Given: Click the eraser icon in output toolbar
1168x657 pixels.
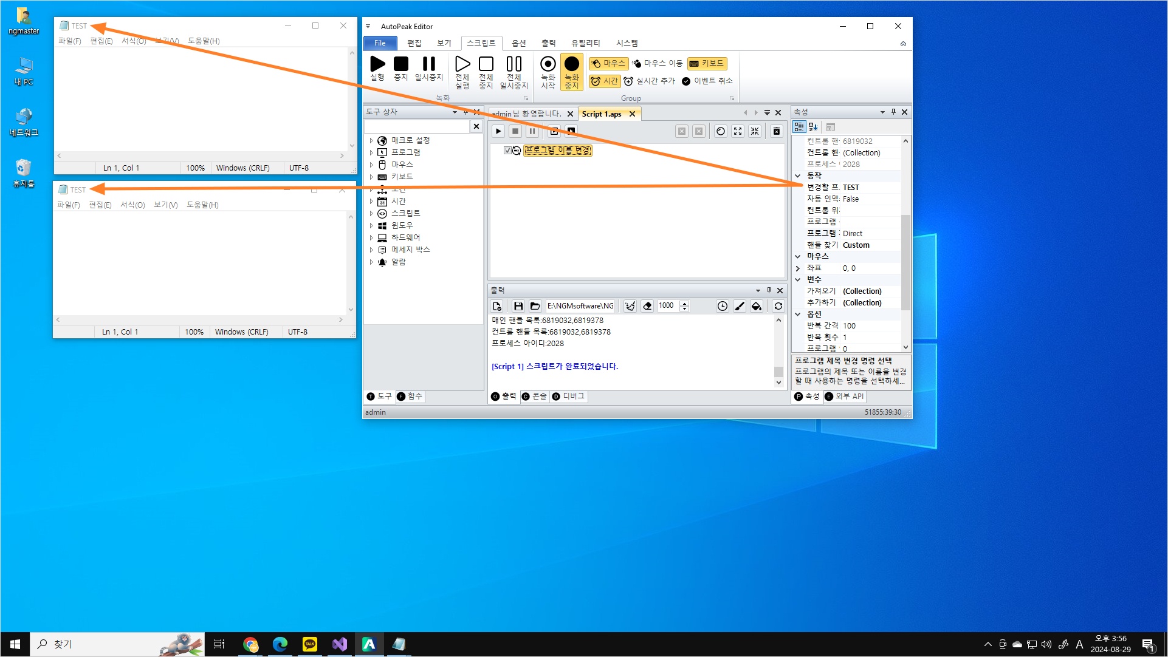Looking at the screenshot, I should click(647, 306).
